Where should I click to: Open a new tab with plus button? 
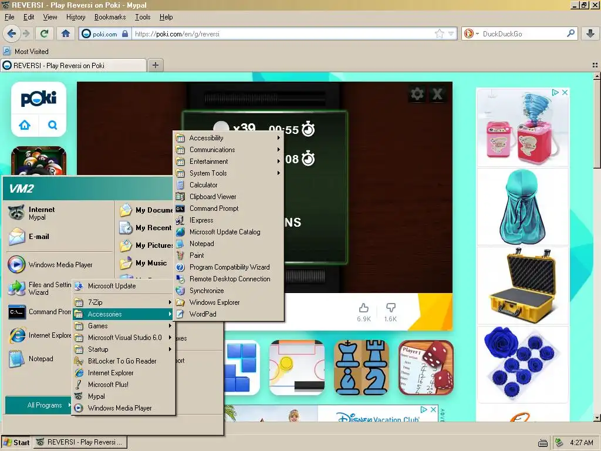(155, 65)
